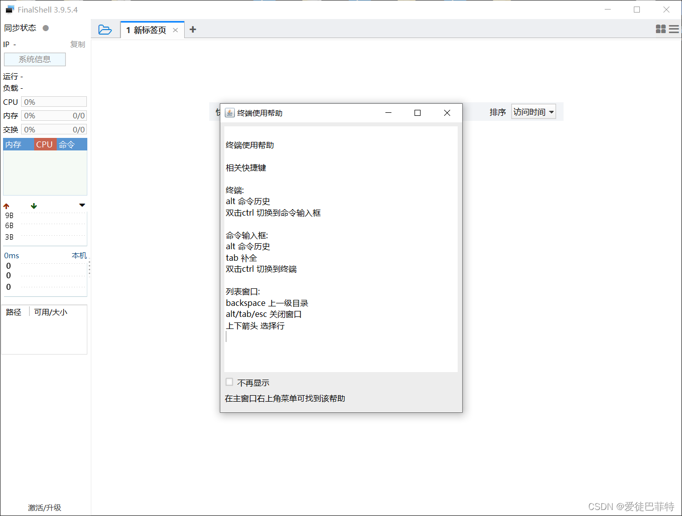Maximize the FinalShell main window
Screen dimensions: 682x516
637,10
